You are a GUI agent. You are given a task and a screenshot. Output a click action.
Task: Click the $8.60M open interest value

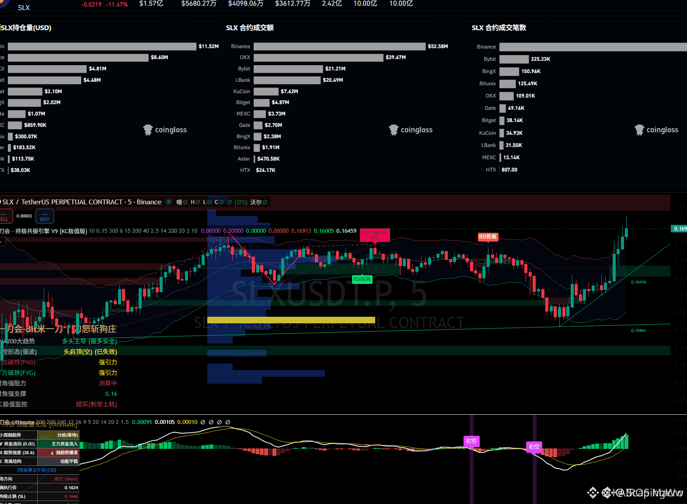point(160,57)
